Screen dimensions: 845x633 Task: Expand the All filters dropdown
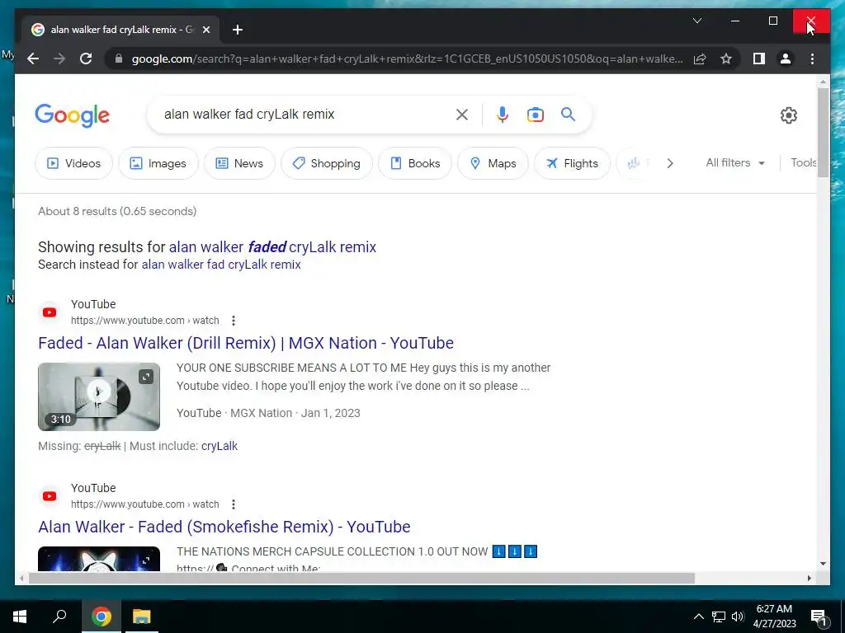[x=735, y=162]
